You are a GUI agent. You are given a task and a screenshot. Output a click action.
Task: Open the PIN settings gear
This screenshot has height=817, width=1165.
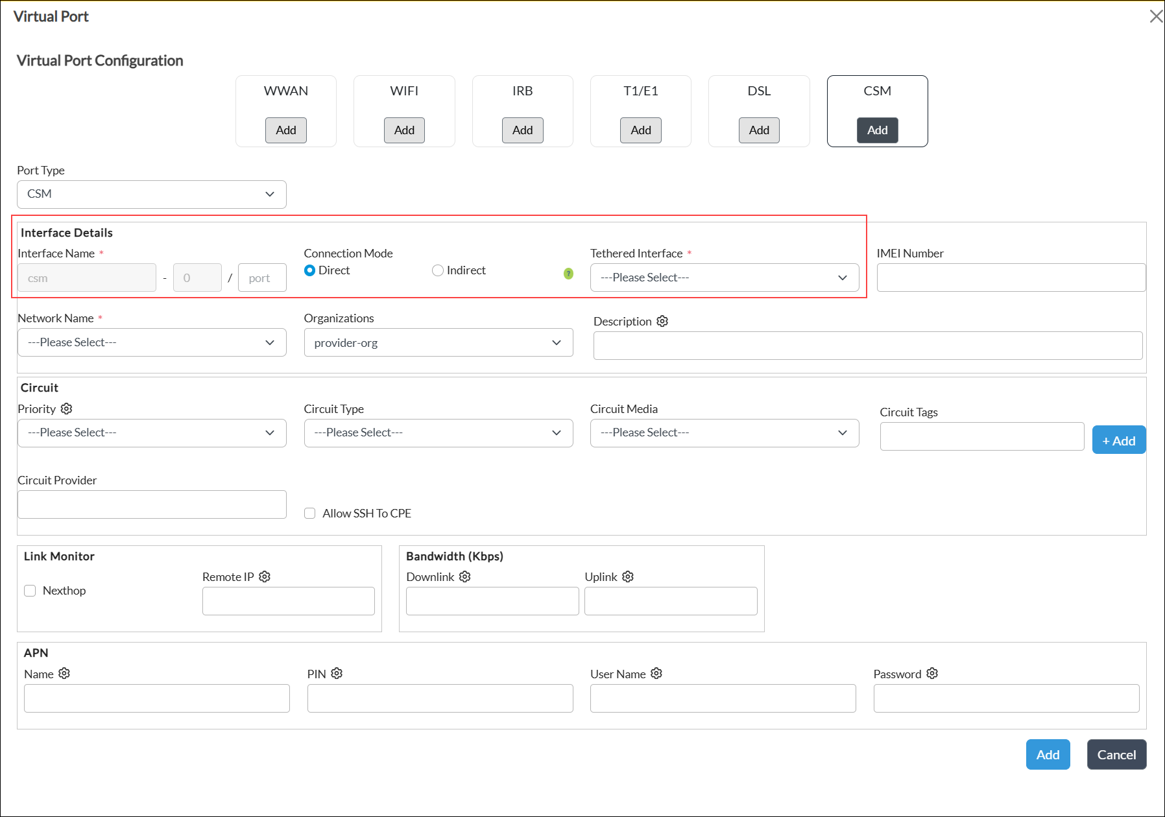pos(336,673)
